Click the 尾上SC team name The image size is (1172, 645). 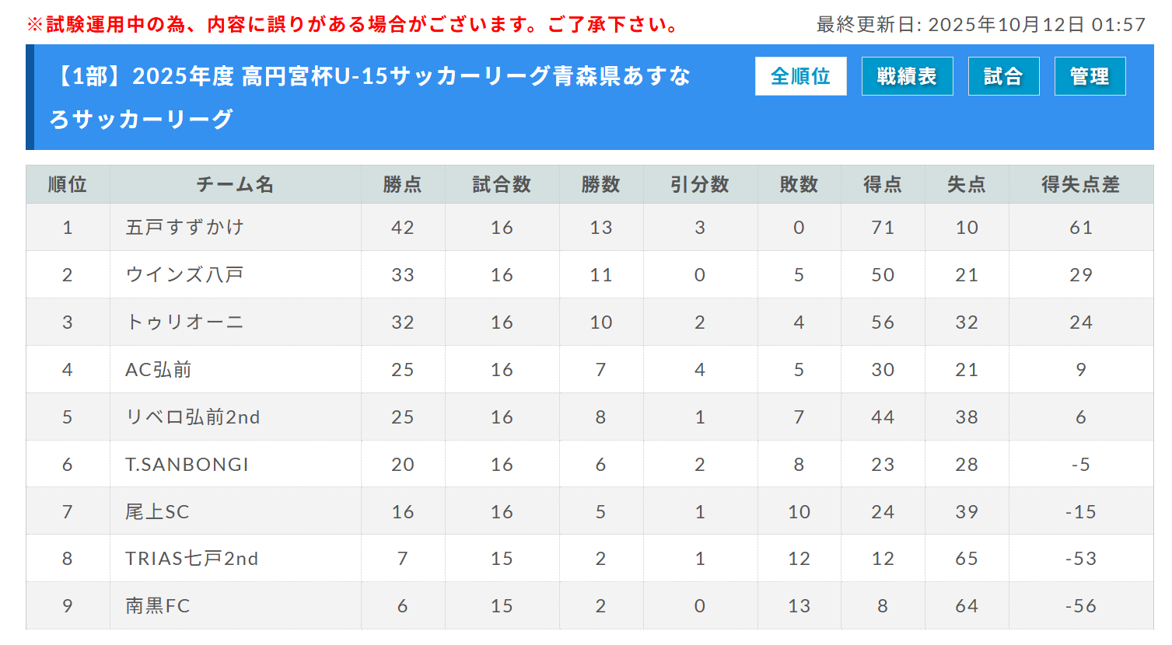click(x=157, y=511)
